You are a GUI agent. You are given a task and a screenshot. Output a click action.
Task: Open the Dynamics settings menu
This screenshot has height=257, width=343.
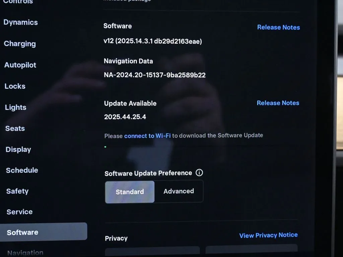21,22
